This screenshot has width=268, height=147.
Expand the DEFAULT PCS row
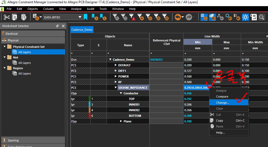click(x=116, y=65)
